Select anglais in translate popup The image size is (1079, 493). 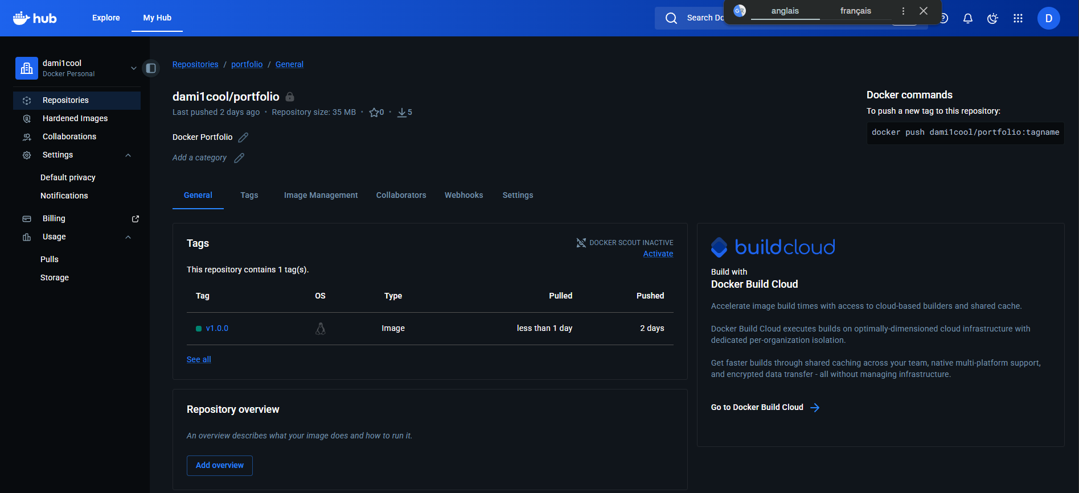tap(785, 11)
